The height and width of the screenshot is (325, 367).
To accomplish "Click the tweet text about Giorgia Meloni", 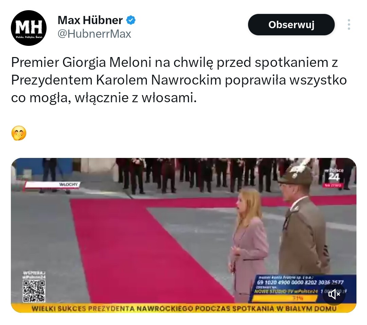I will [179, 80].
